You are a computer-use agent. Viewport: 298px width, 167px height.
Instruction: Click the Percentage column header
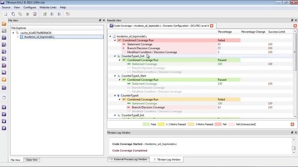click(225, 32)
